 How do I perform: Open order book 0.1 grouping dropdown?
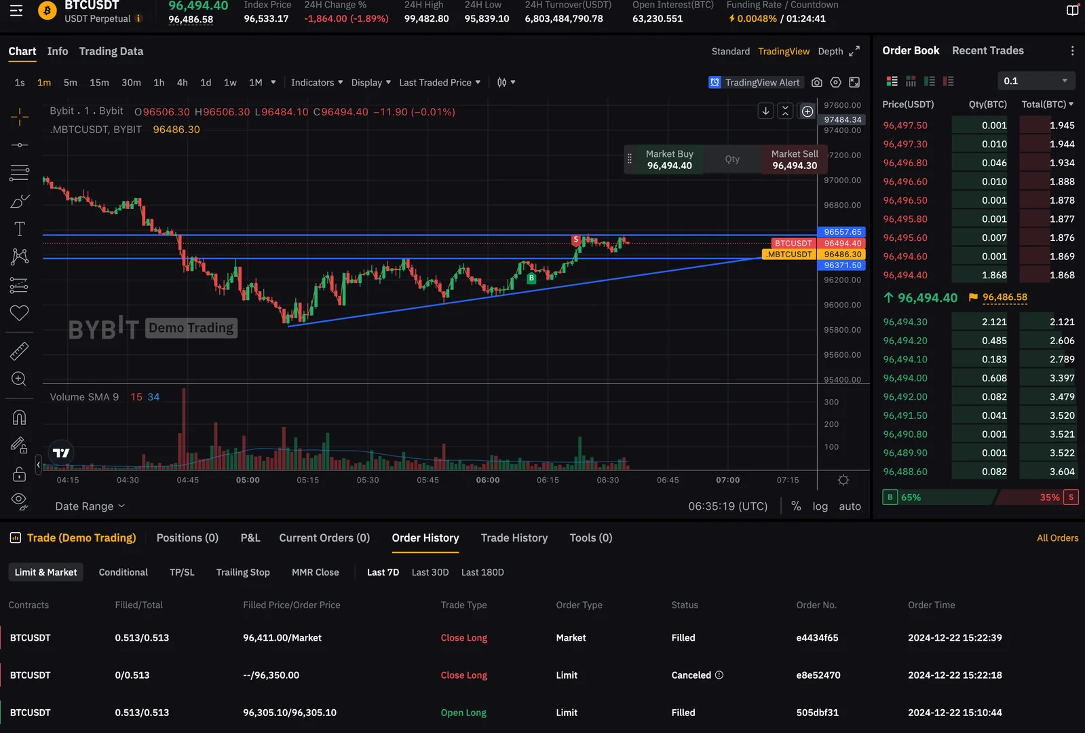pyautogui.click(x=1037, y=81)
